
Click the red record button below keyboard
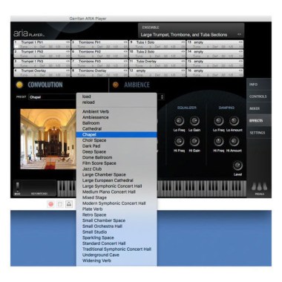click(51, 204)
